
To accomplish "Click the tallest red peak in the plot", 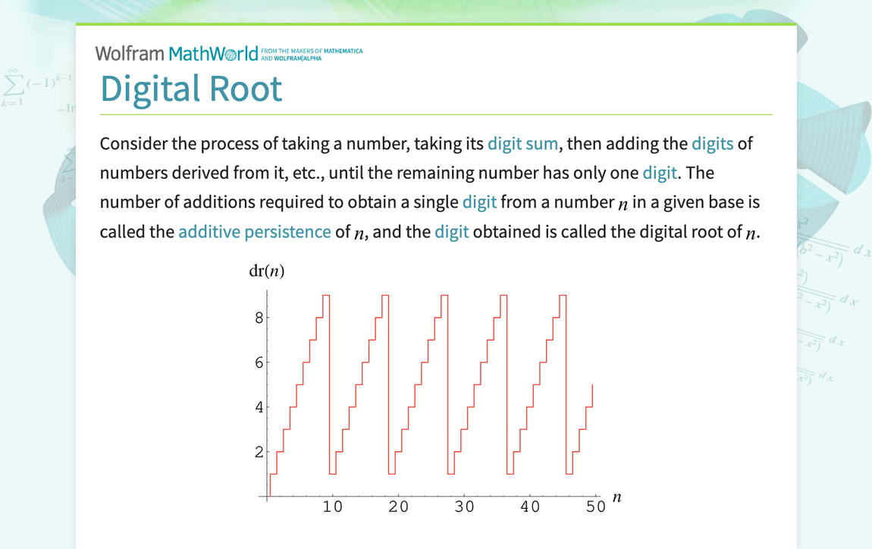I will click(x=326, y=296).
